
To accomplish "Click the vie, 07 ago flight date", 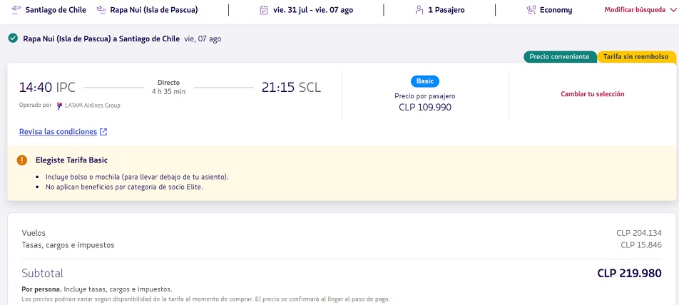I will pos(203,39).
